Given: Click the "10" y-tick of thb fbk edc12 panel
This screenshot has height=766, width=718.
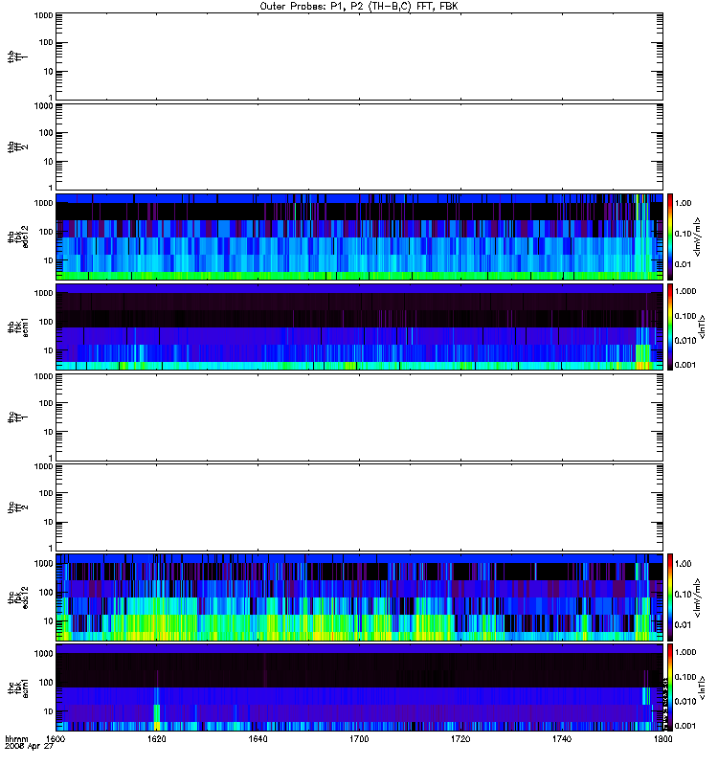Looking at the screenshot, I should click(x=49, y=260).
